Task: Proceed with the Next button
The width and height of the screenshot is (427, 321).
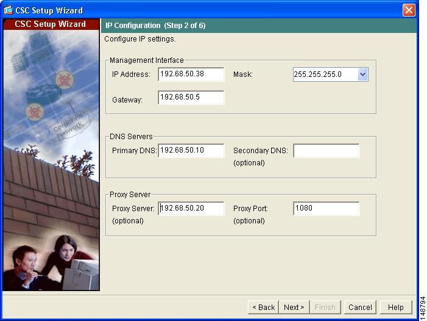Action: pos(294,308)
